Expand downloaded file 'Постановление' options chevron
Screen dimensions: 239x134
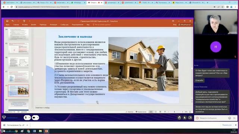coord(27,125)
